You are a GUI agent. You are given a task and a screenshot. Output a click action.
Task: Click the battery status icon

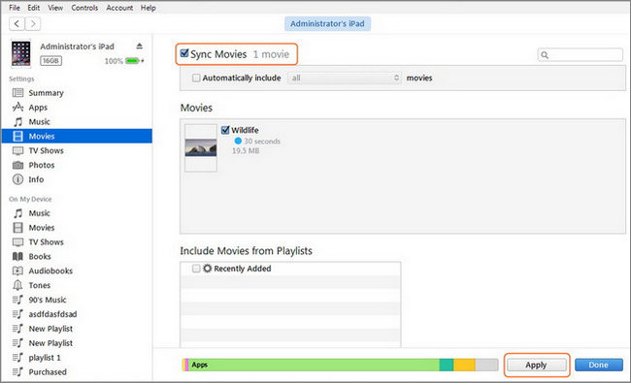133,61
